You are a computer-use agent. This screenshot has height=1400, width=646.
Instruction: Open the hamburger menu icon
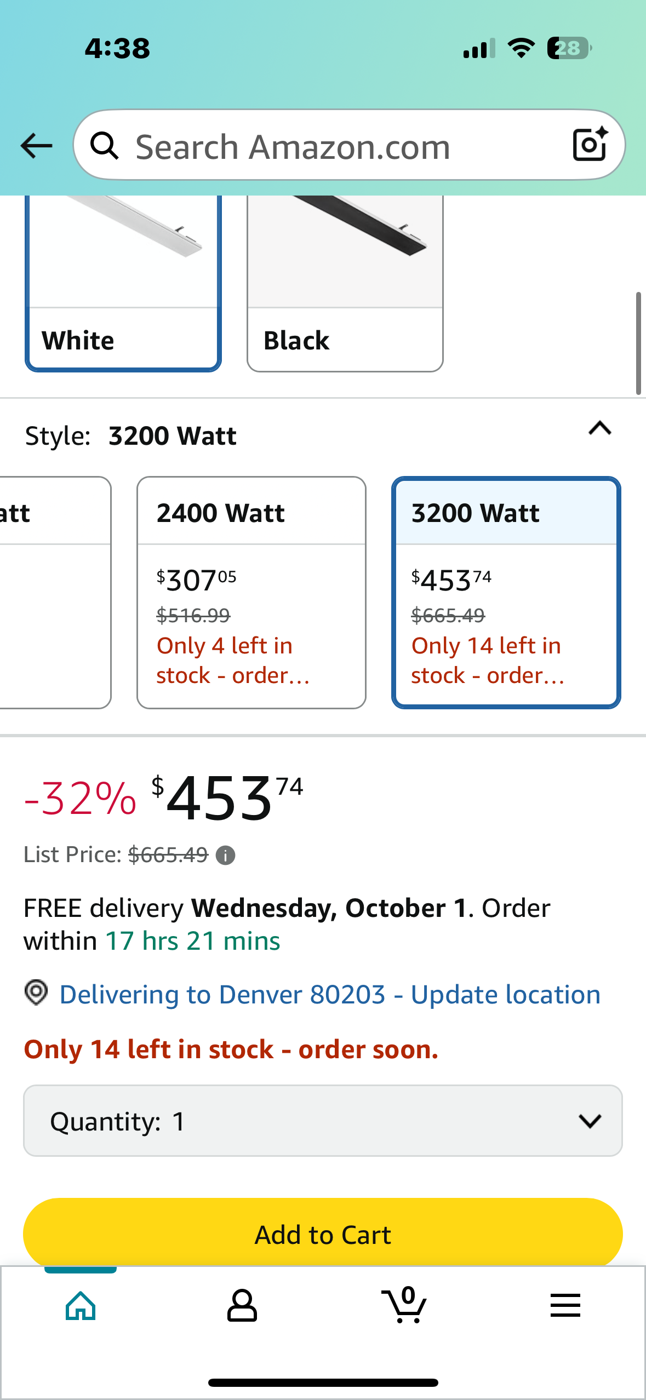click(x=565, y=1306)
